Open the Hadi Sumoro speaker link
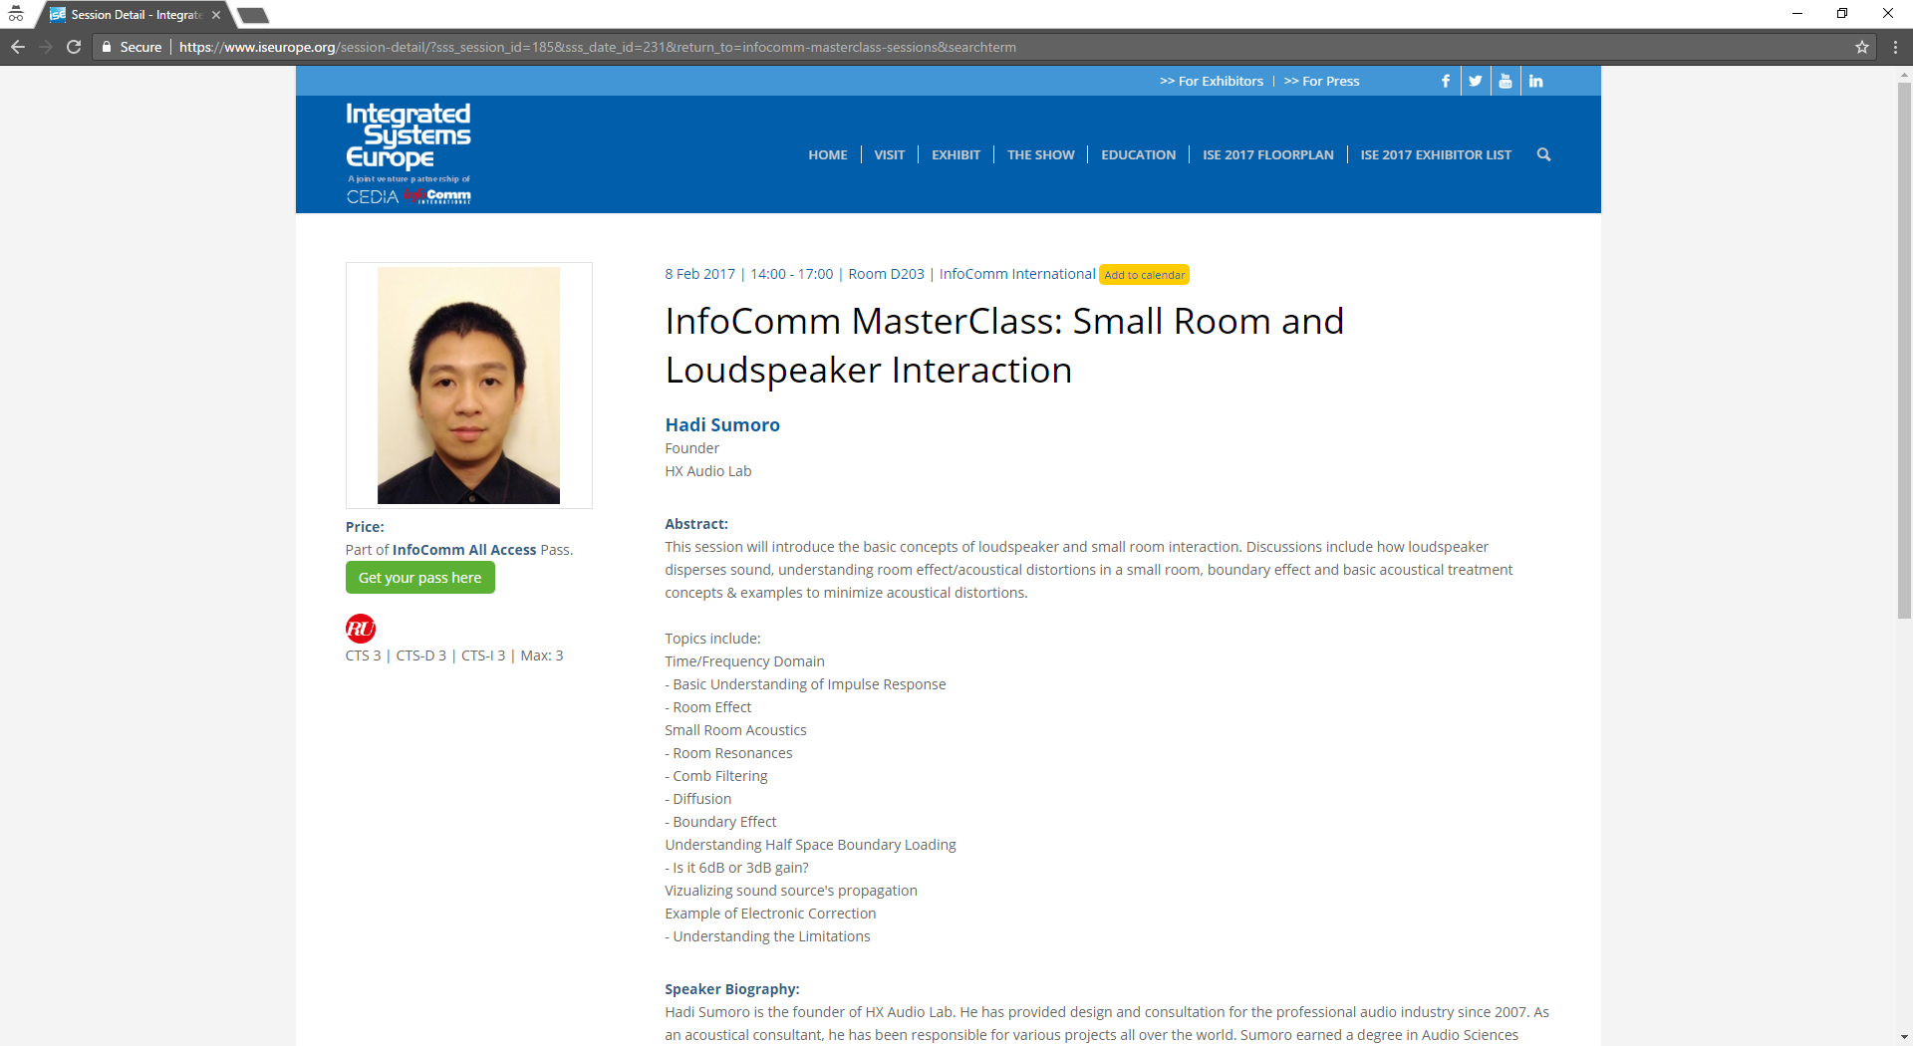The height and width of the screenshot is (1046, 1913). click(x=722, y=425)
